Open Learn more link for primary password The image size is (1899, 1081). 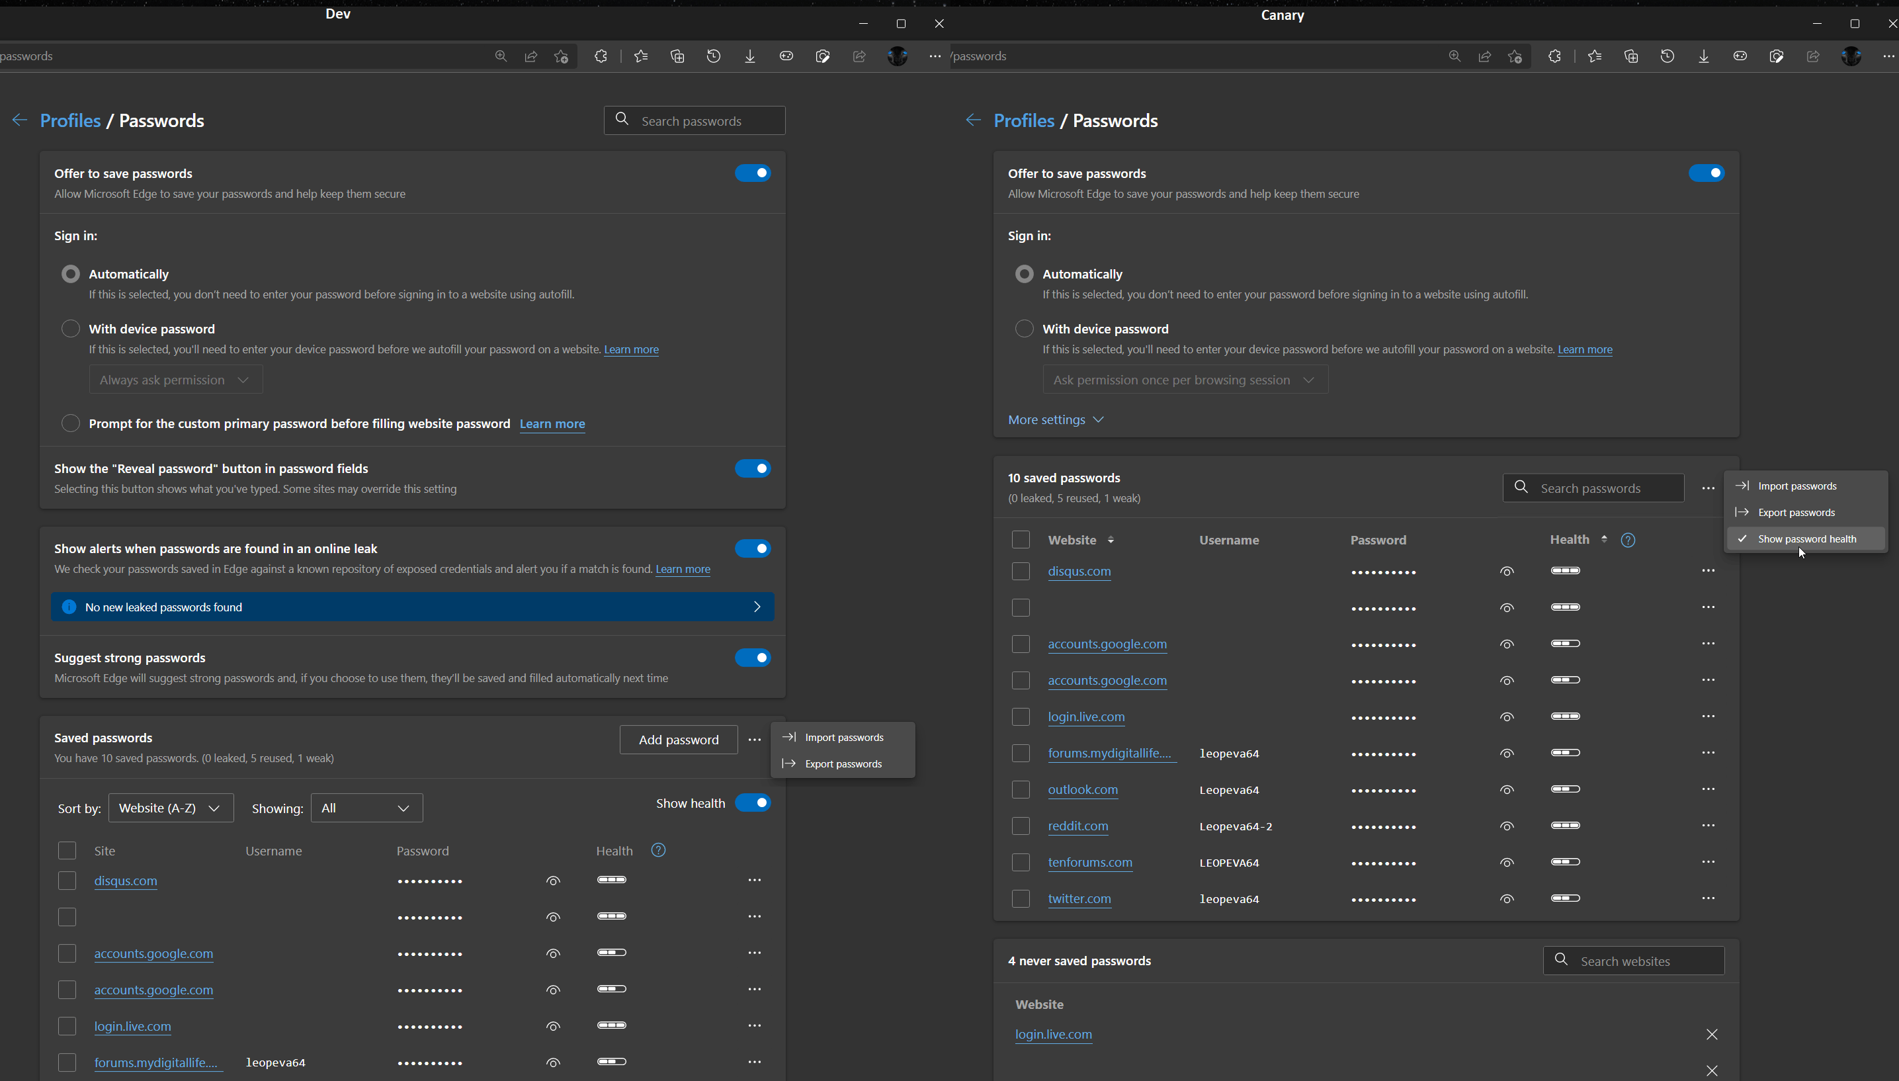pos(552,423)
